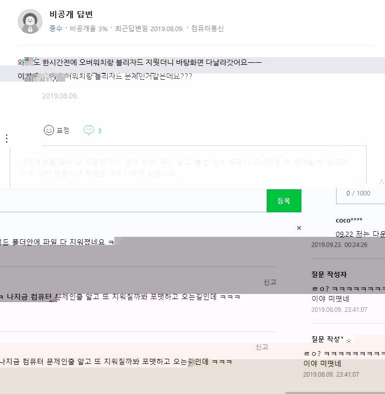
Task: Click the 중수 grade link
Action: 56,29
